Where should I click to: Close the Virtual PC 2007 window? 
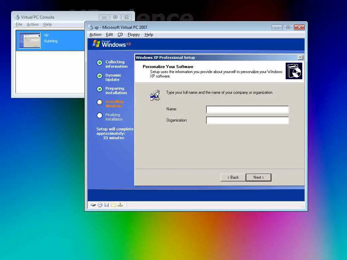[300, 27]
